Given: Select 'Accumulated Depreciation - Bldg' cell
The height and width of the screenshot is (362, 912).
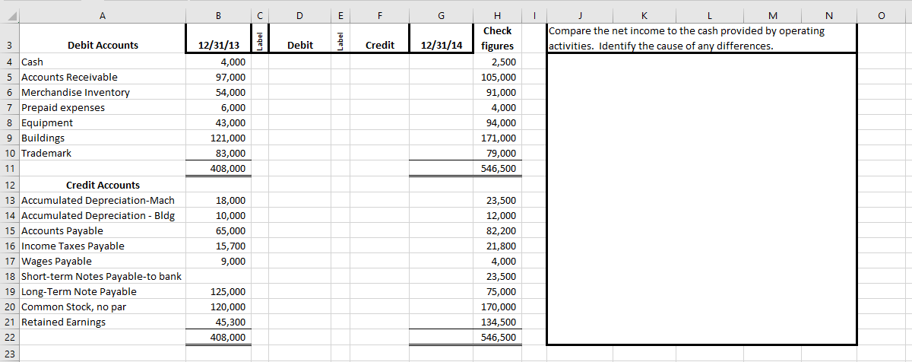Looking at the screenshot, I should (103, 215).
